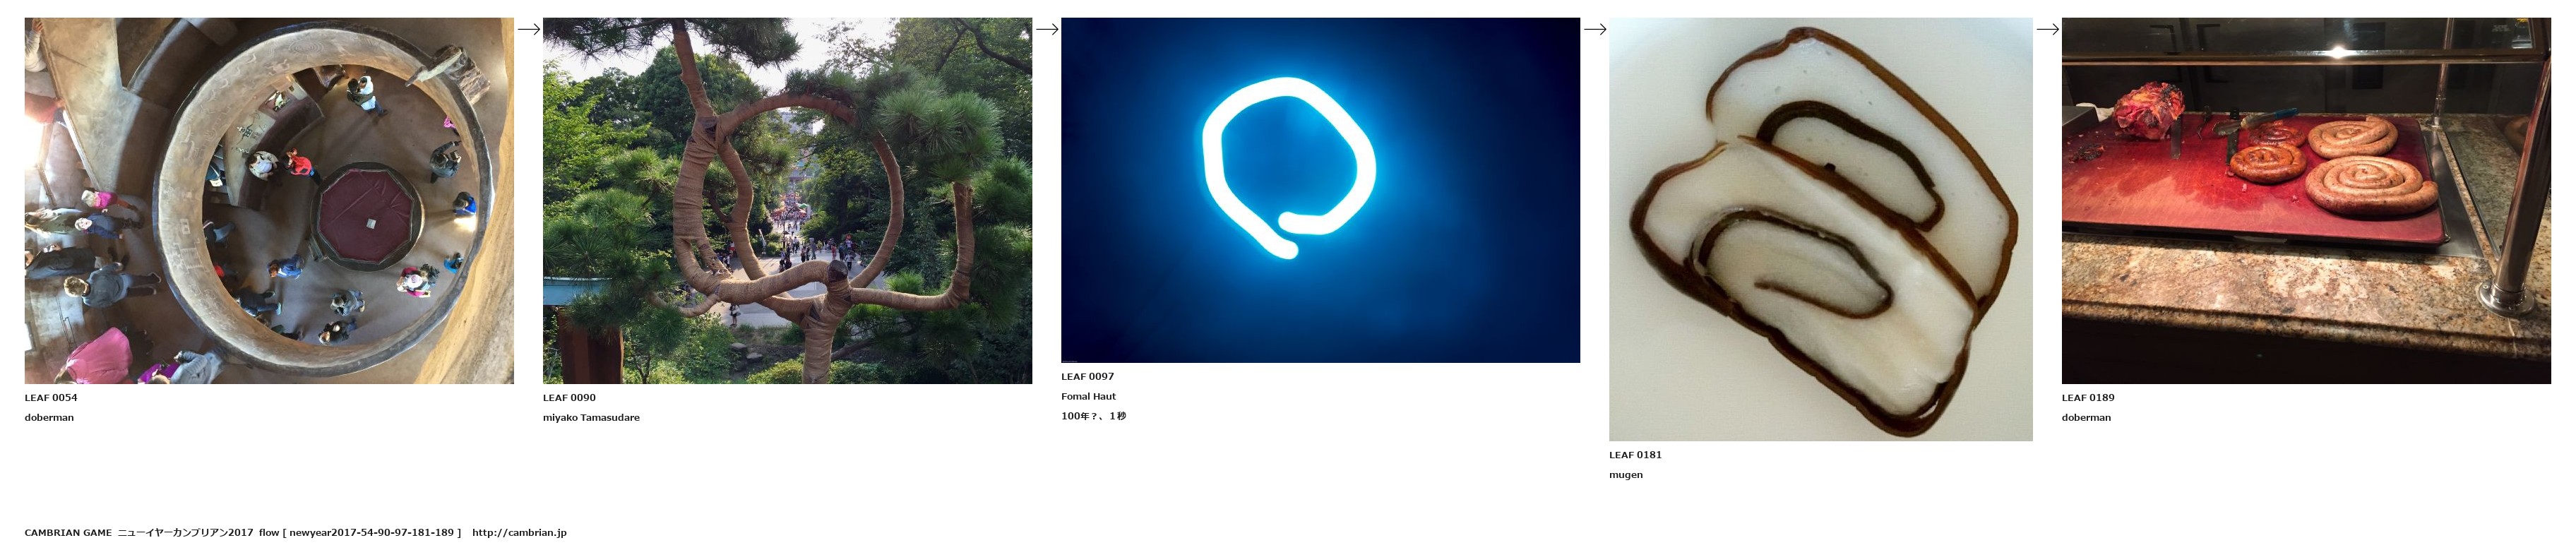
Task: Click the arrow after the LEAF 0054 image
Action: pyautogui.click(x=528, y=29)
